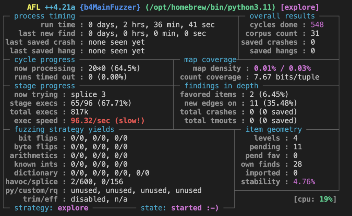352x216 pixels.
Task: Click the run time value
Action: (151, 25)
